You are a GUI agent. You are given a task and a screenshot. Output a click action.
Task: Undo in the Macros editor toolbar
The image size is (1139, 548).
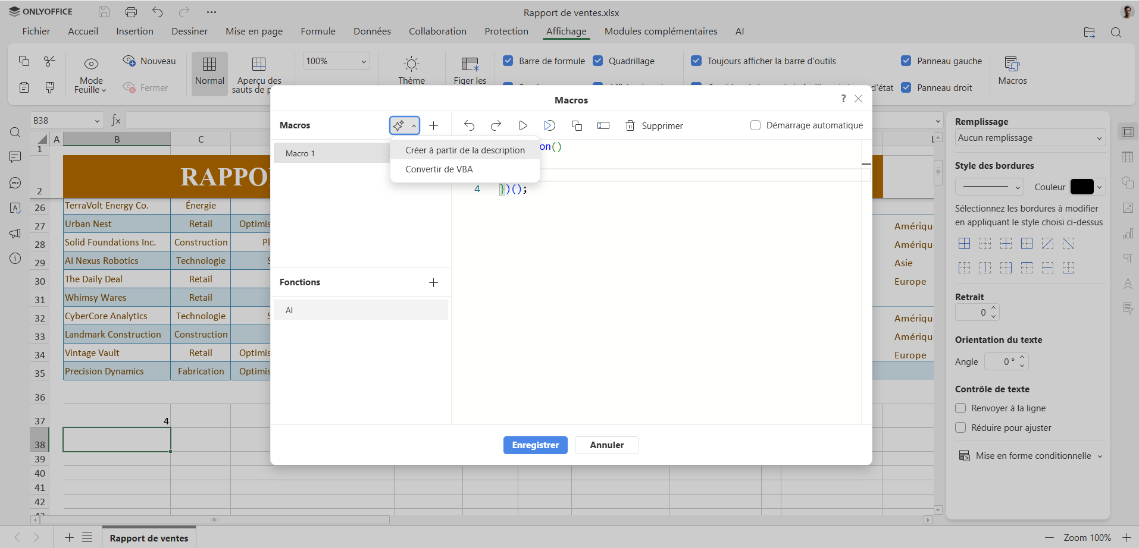point(469,125)
